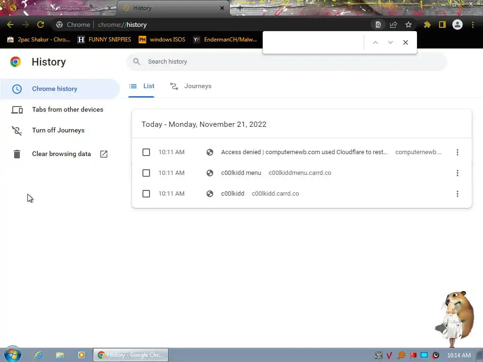Click the external-link icon beside Clear browsing data
This screenshot has width=483, height=362.
tap(104, 154)
